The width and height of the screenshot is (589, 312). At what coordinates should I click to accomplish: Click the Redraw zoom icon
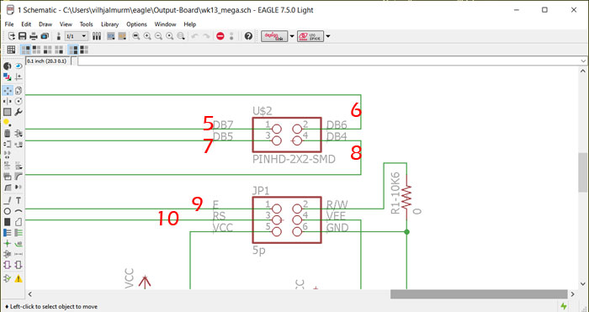pos(170,36)
